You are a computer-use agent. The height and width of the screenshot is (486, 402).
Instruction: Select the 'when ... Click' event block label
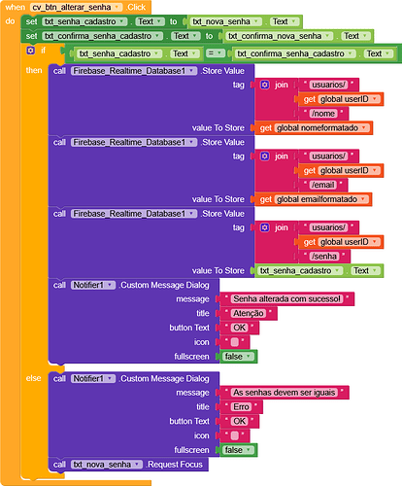15,7
